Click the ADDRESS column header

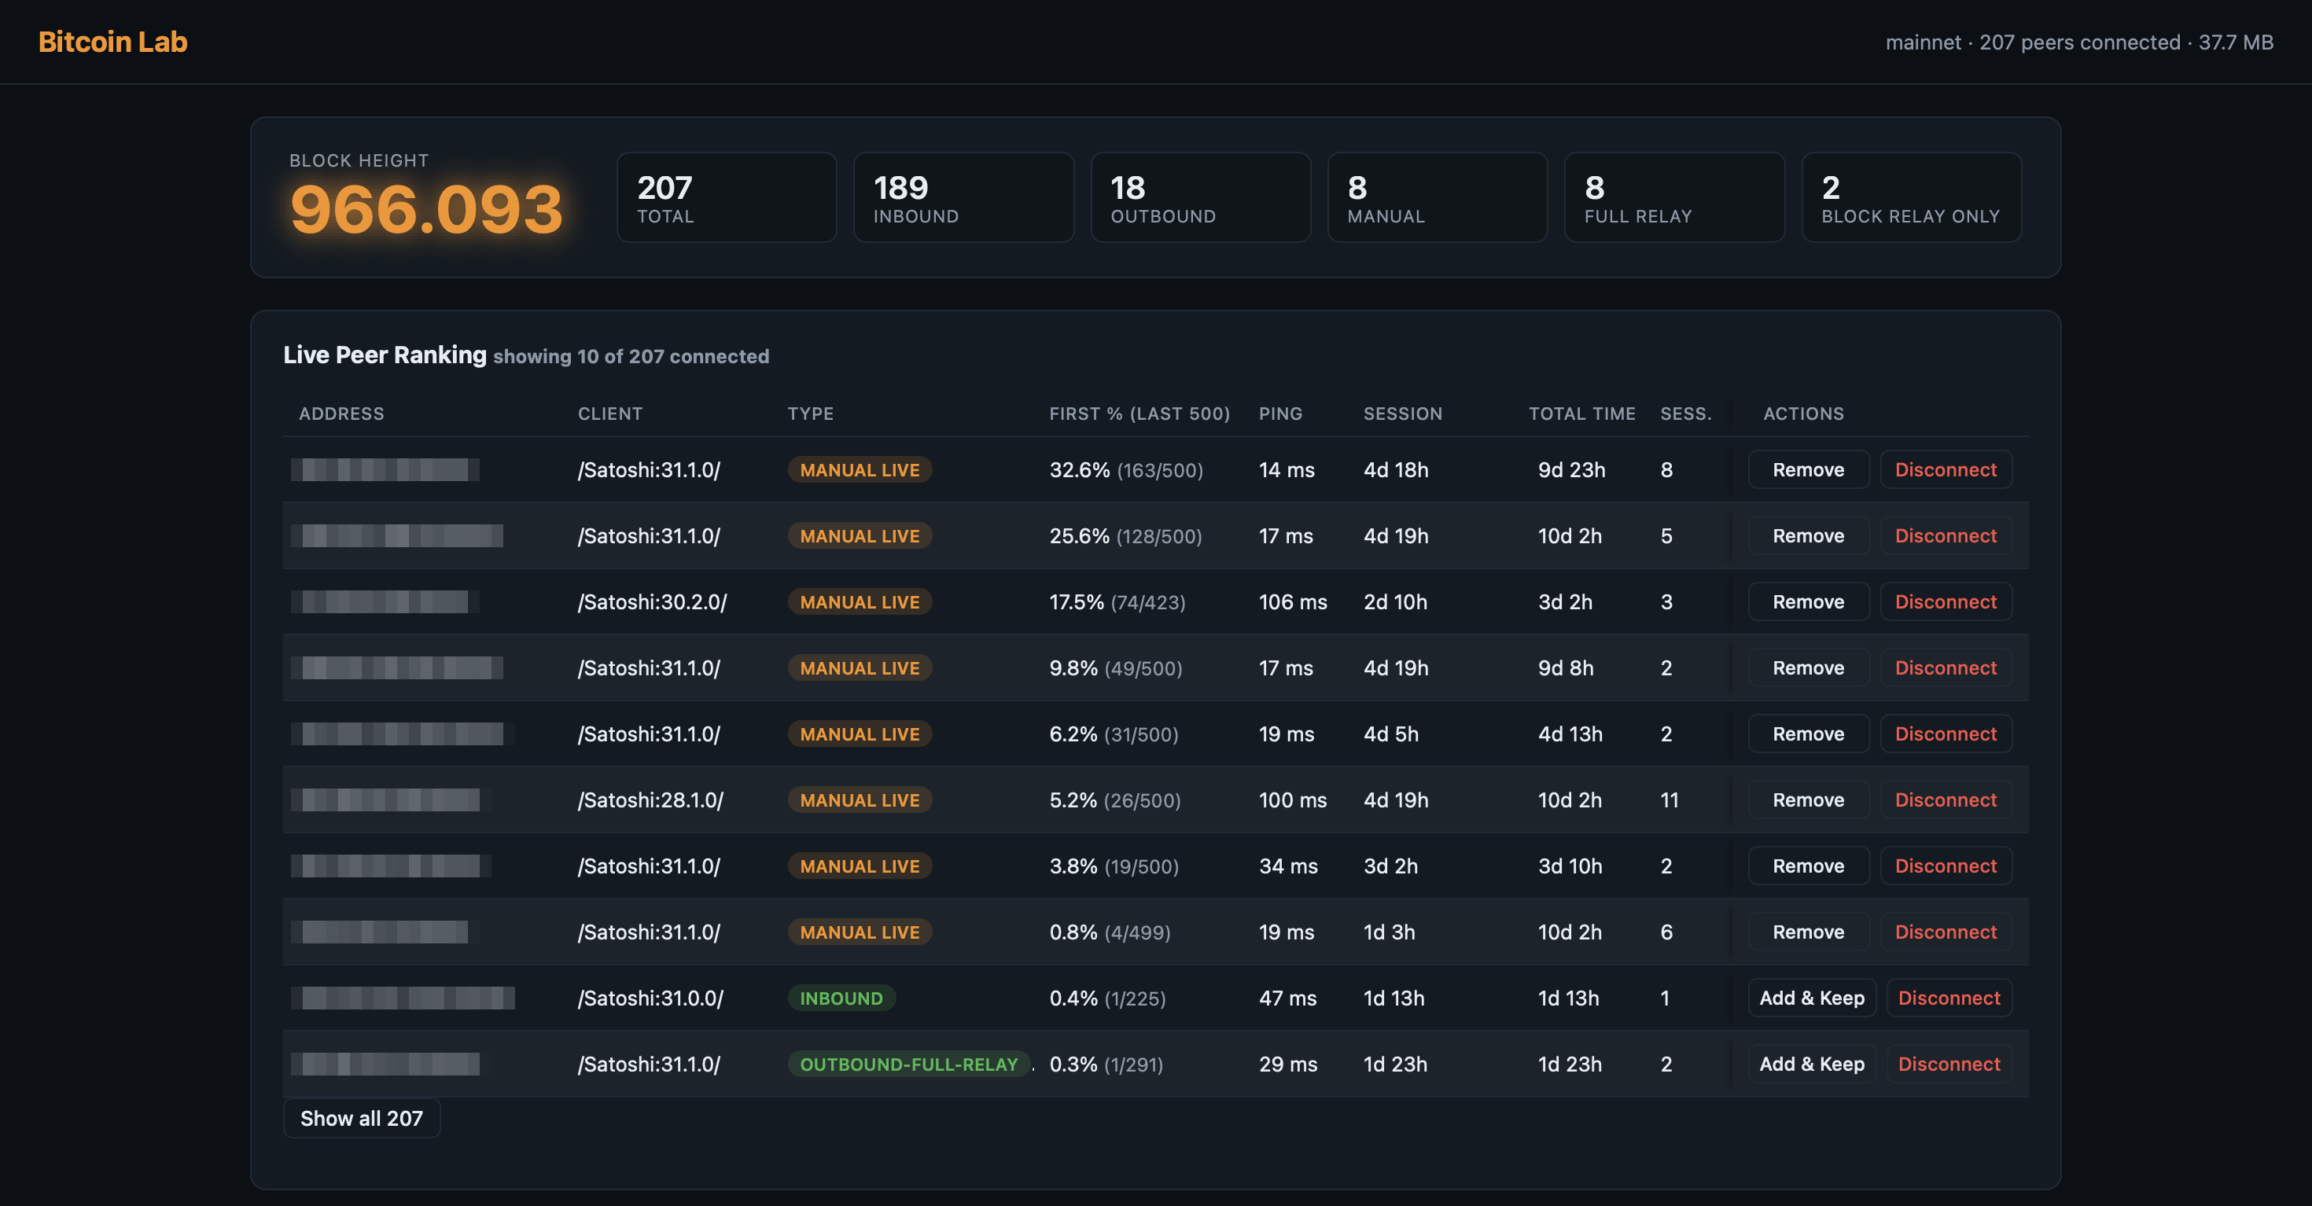coord(341,414)
